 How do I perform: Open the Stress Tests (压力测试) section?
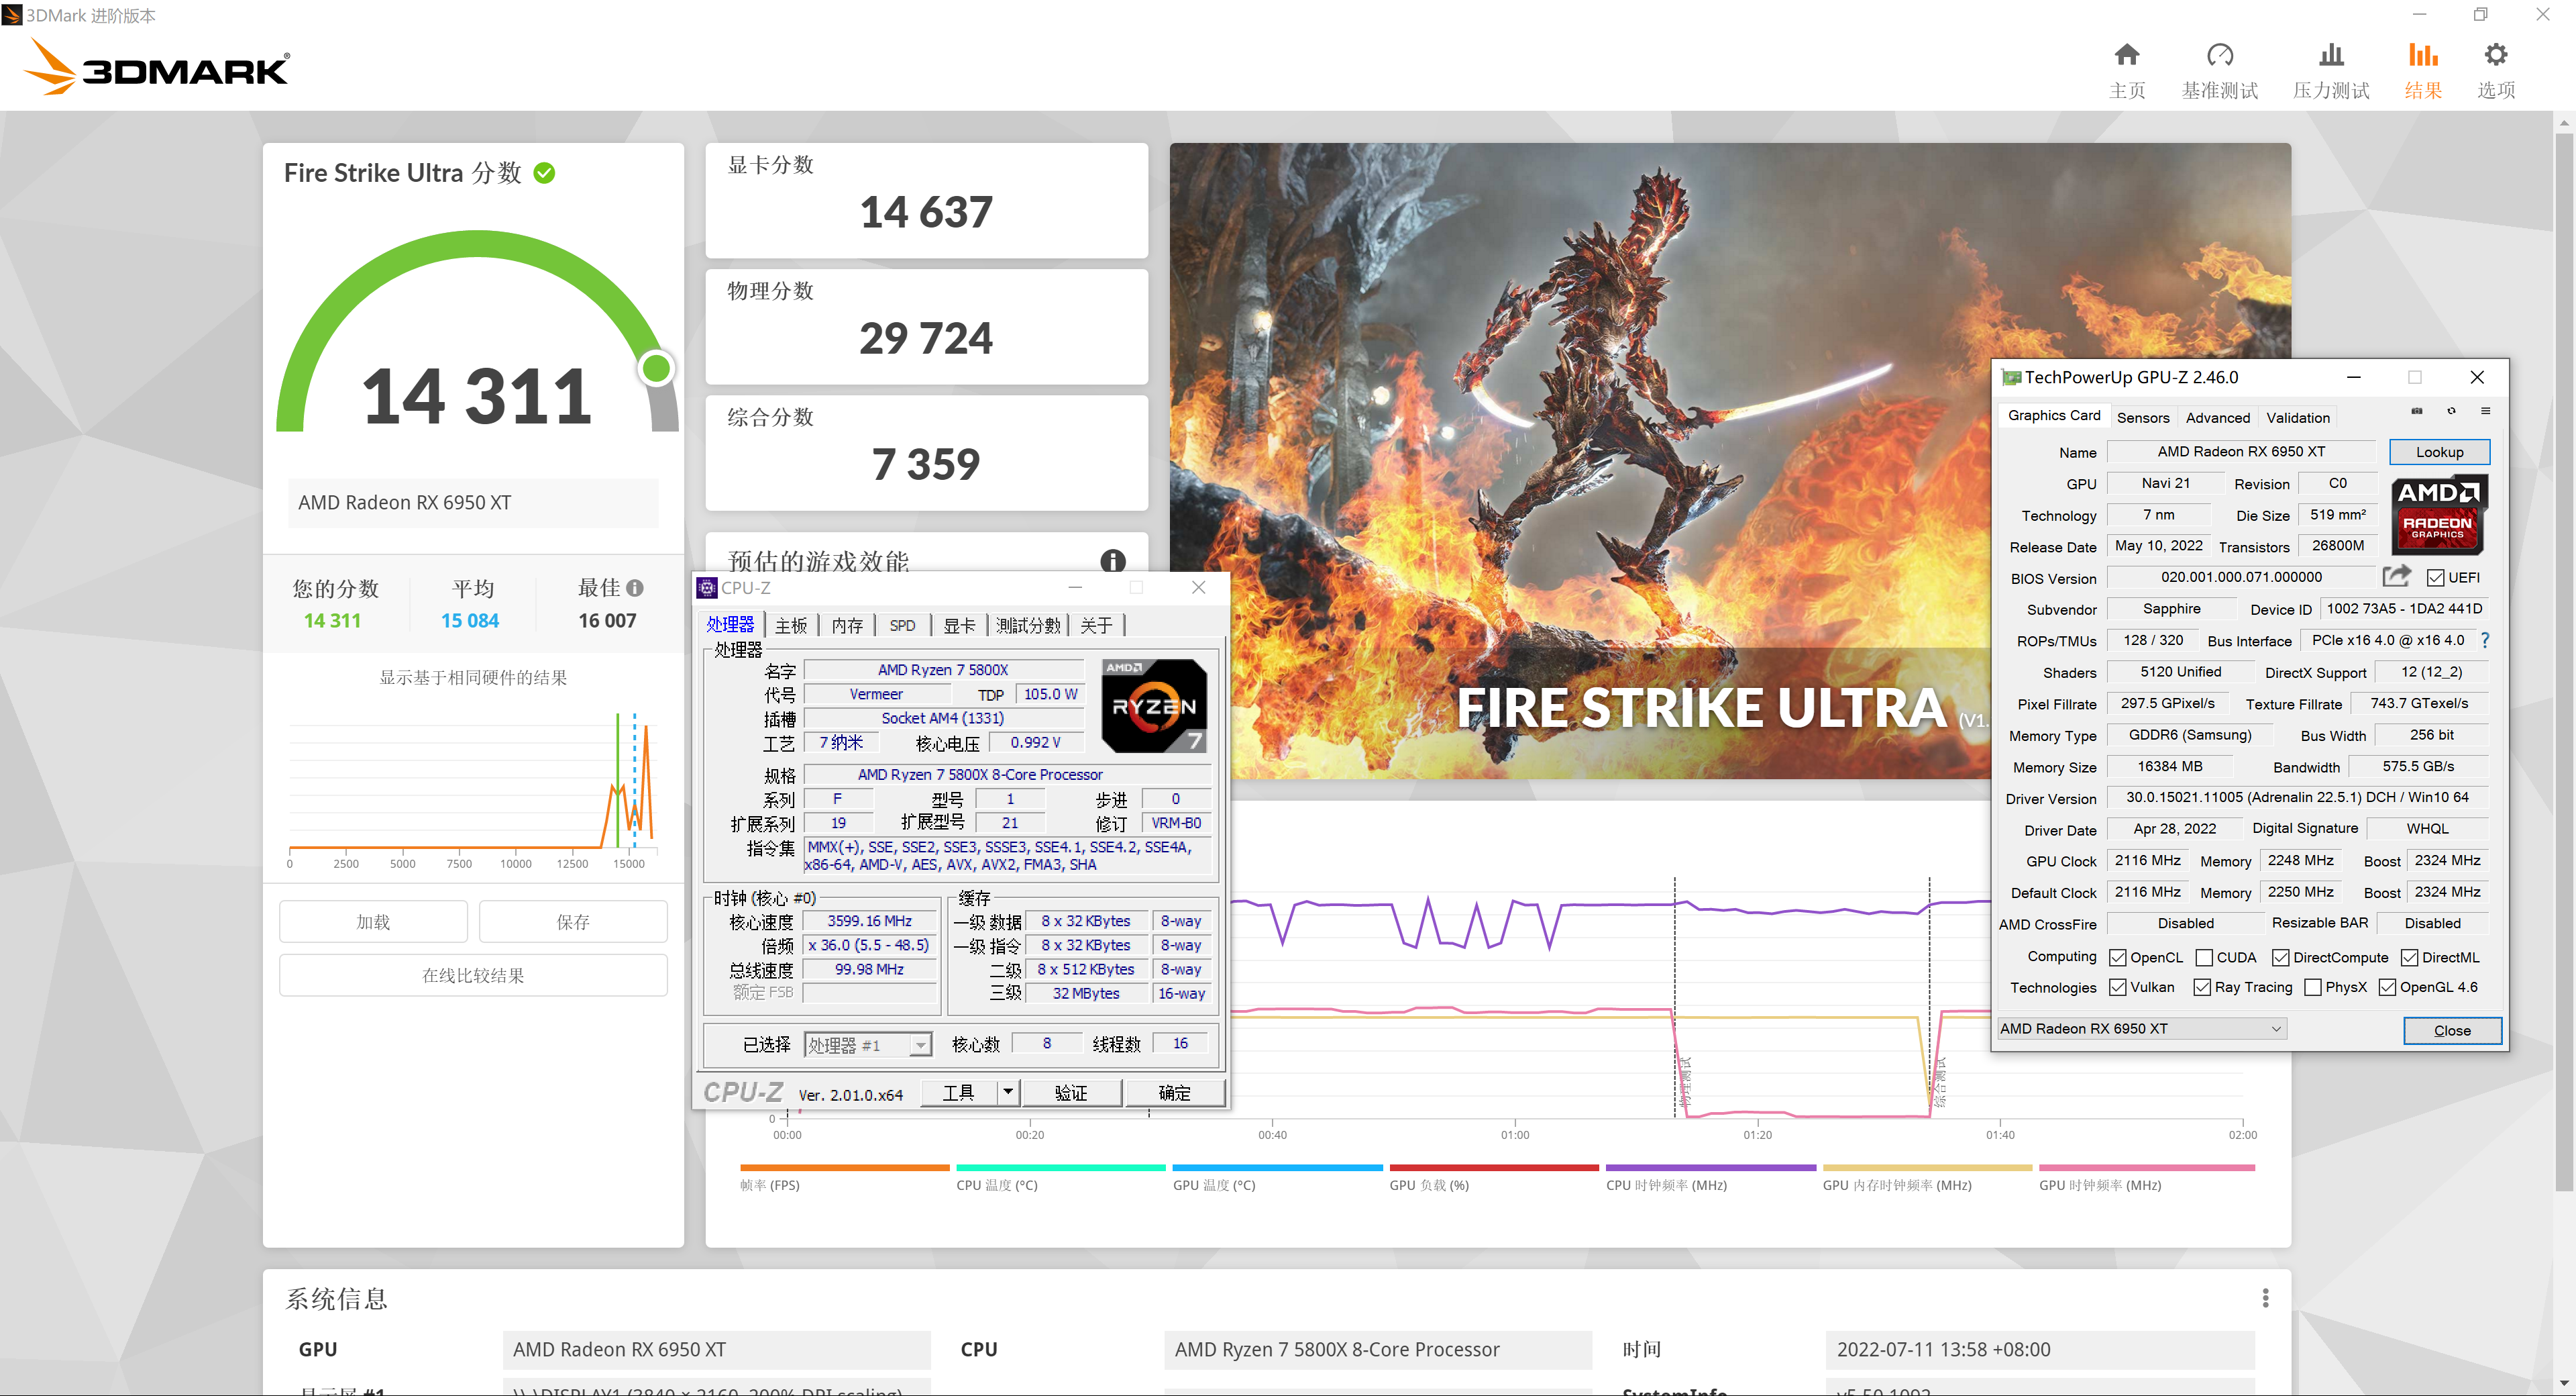click(2331, 70)
